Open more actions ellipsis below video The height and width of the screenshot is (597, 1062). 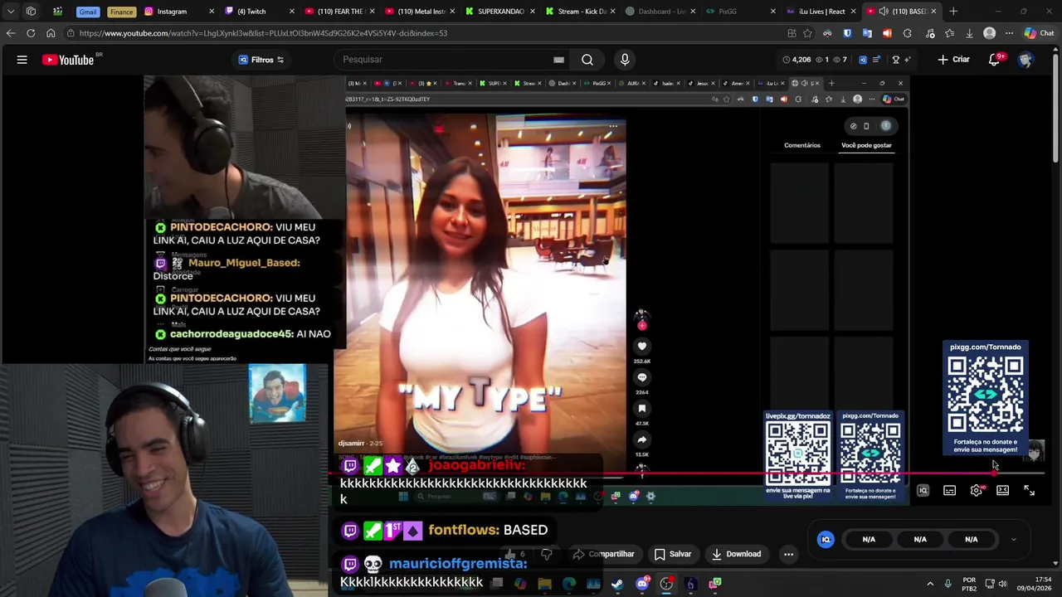[788, 554]
